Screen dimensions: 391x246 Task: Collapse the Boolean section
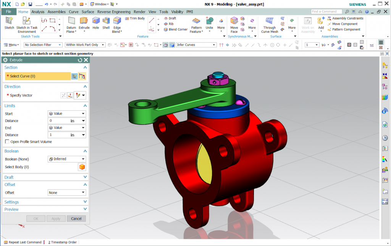[x=85, y=151]
